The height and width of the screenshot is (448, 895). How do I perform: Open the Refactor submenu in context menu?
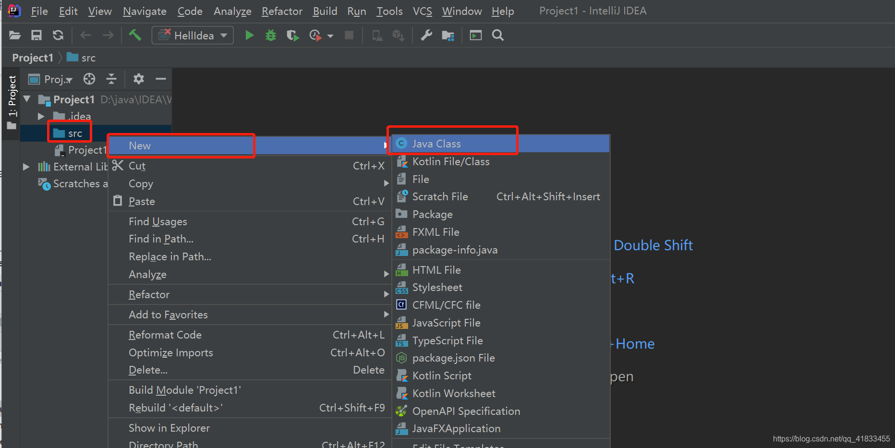[249, 294]
